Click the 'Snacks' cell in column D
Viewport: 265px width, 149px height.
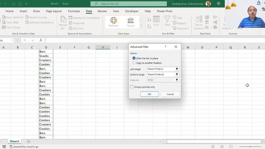[x=46, y=56]
